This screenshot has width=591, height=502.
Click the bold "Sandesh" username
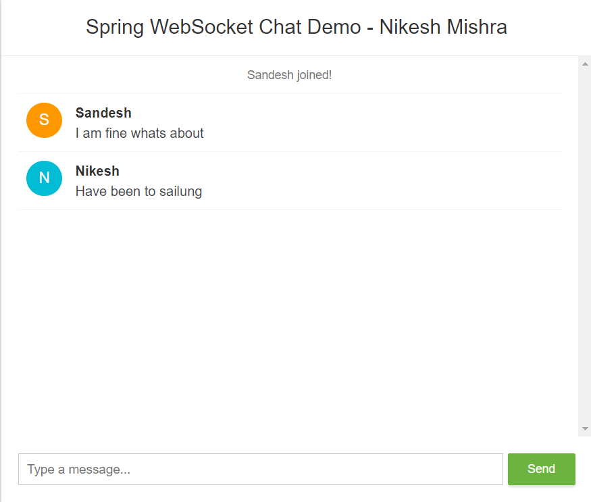coord(103,113)
